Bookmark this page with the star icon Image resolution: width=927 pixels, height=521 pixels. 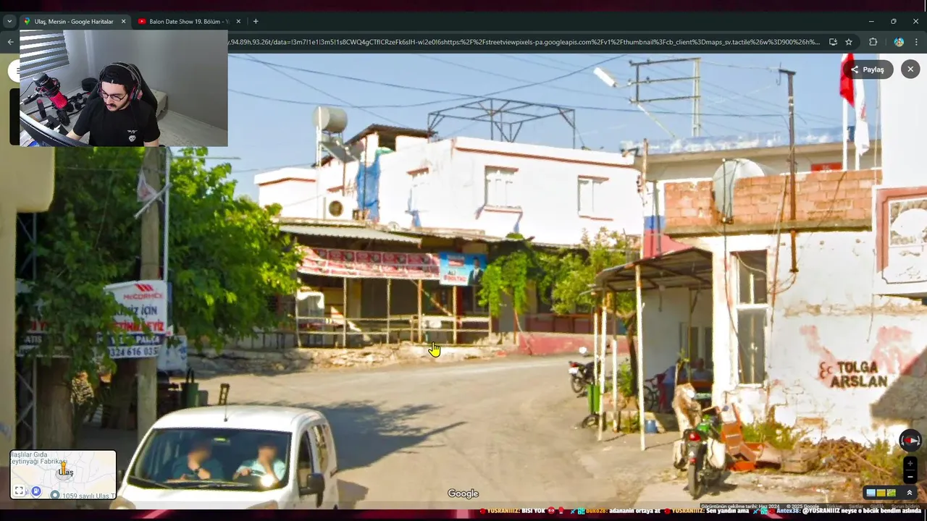tap(849, 42)
